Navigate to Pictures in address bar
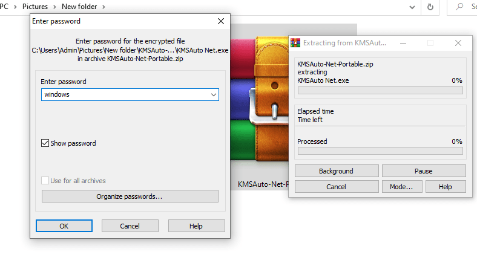This screenshot has width=477, height=269. pyautogui.click(x=35, y=7)
